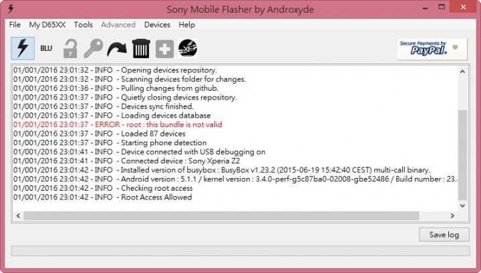
Task: Open the Advanced menu
Action: coord(118,25)
